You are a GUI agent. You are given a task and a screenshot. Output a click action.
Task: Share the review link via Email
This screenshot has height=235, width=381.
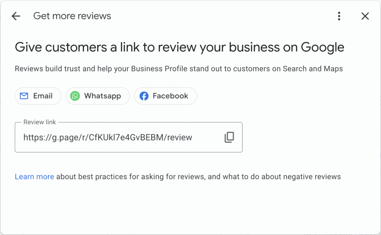38,96
